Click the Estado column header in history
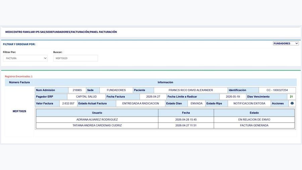Viewport: 302px width, 170px height. (x=254, y=113)
